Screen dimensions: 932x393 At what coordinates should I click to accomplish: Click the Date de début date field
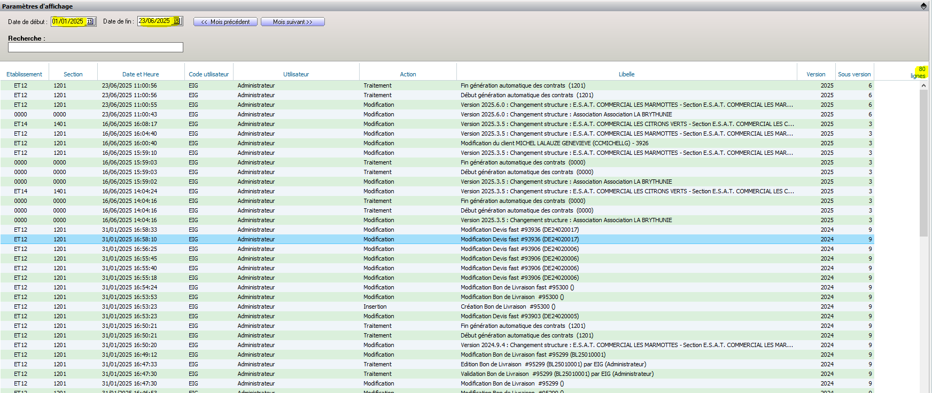pyautogui.click(x=68, y=21)
